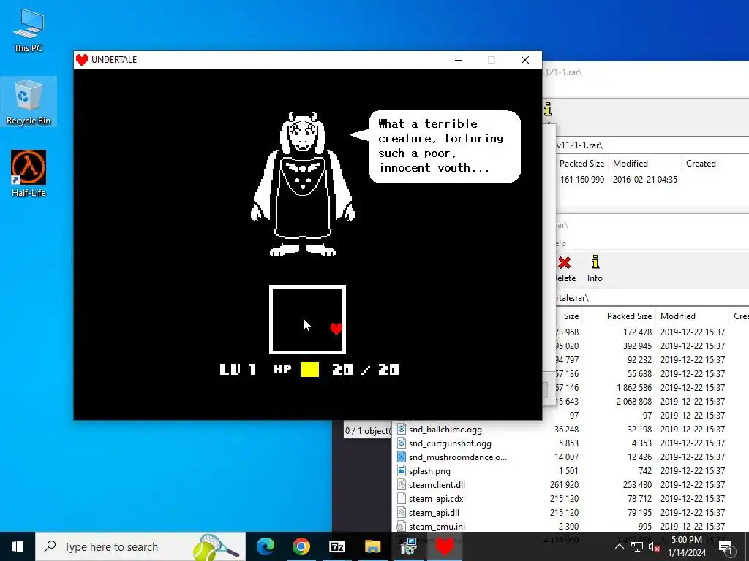Open the notification center
Screen dimensions: 749x561
[726, 546]
